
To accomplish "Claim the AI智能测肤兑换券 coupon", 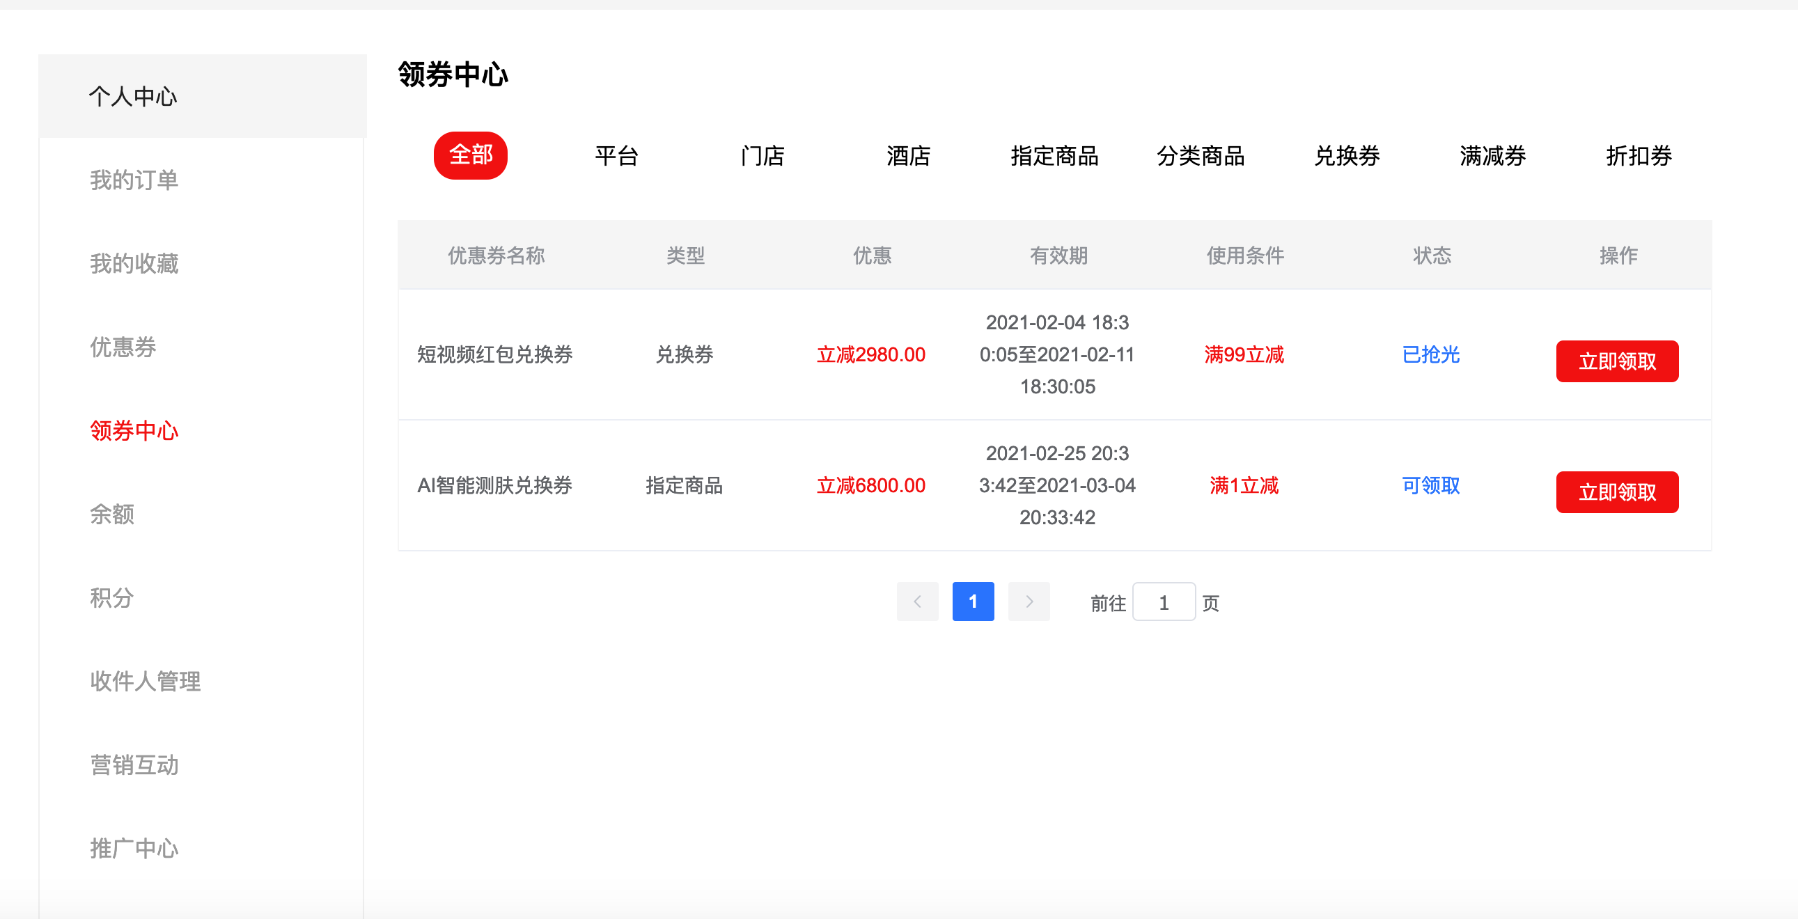I will 1616,492.
